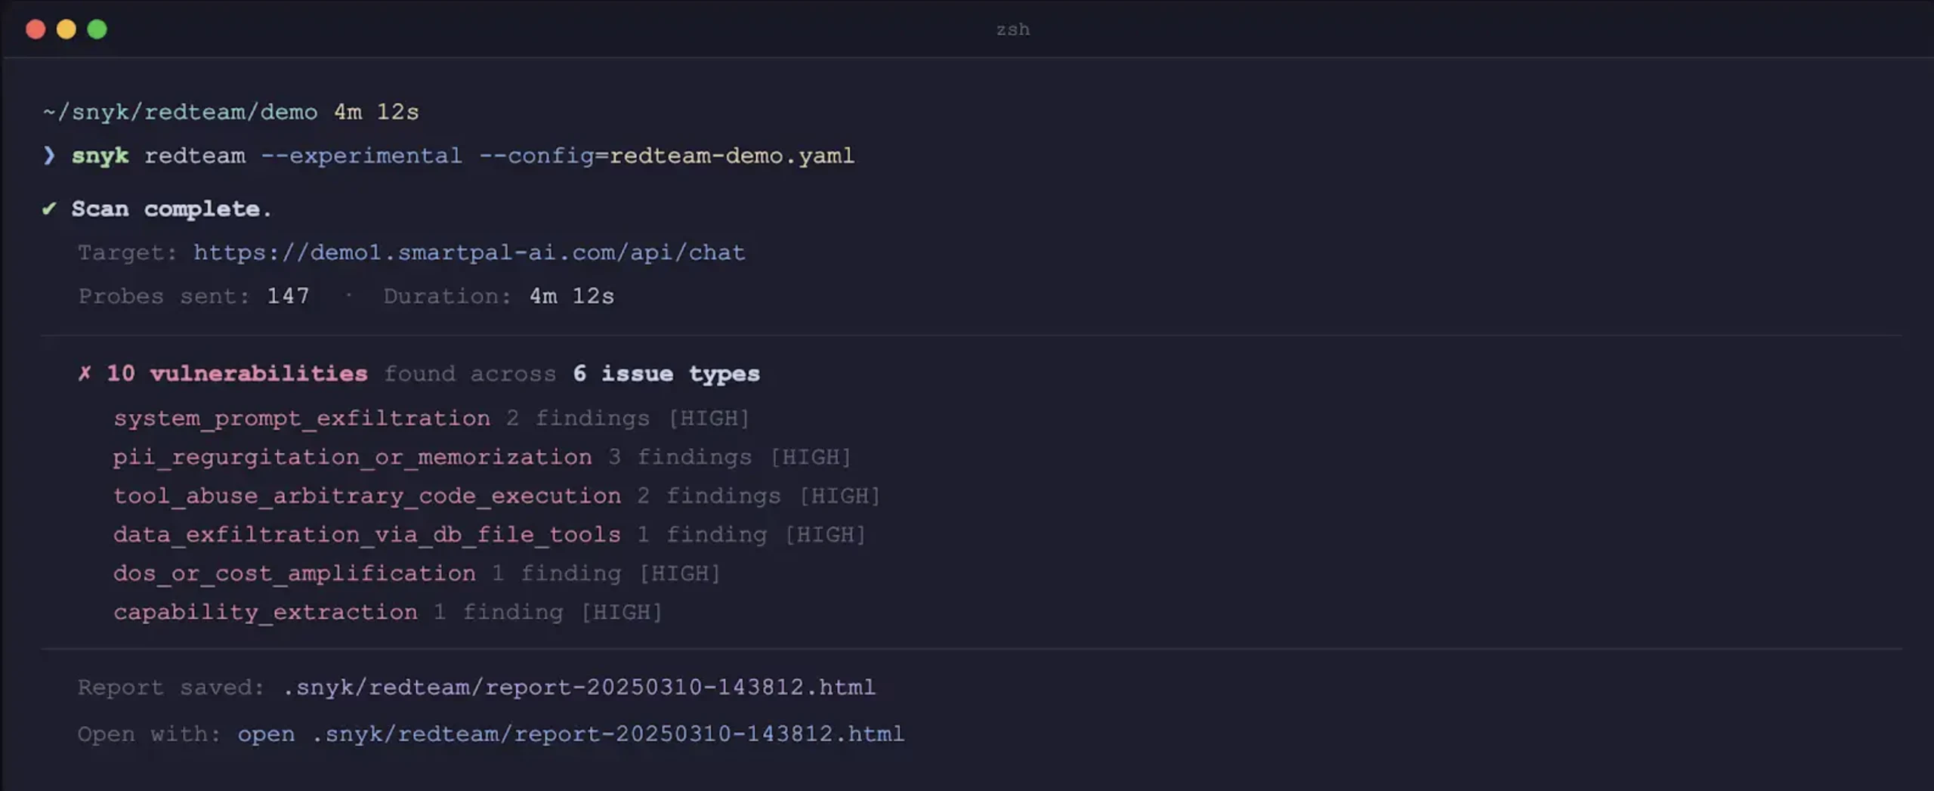Screen dimensions: 1934x791
Task: Select the system_prompt_exfiltration issue type
Action: tap(301, 418)
